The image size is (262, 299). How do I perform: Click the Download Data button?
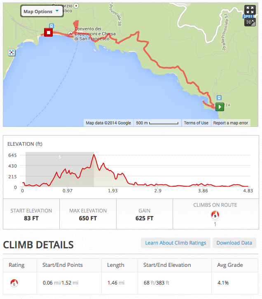[x=234, y=243]
